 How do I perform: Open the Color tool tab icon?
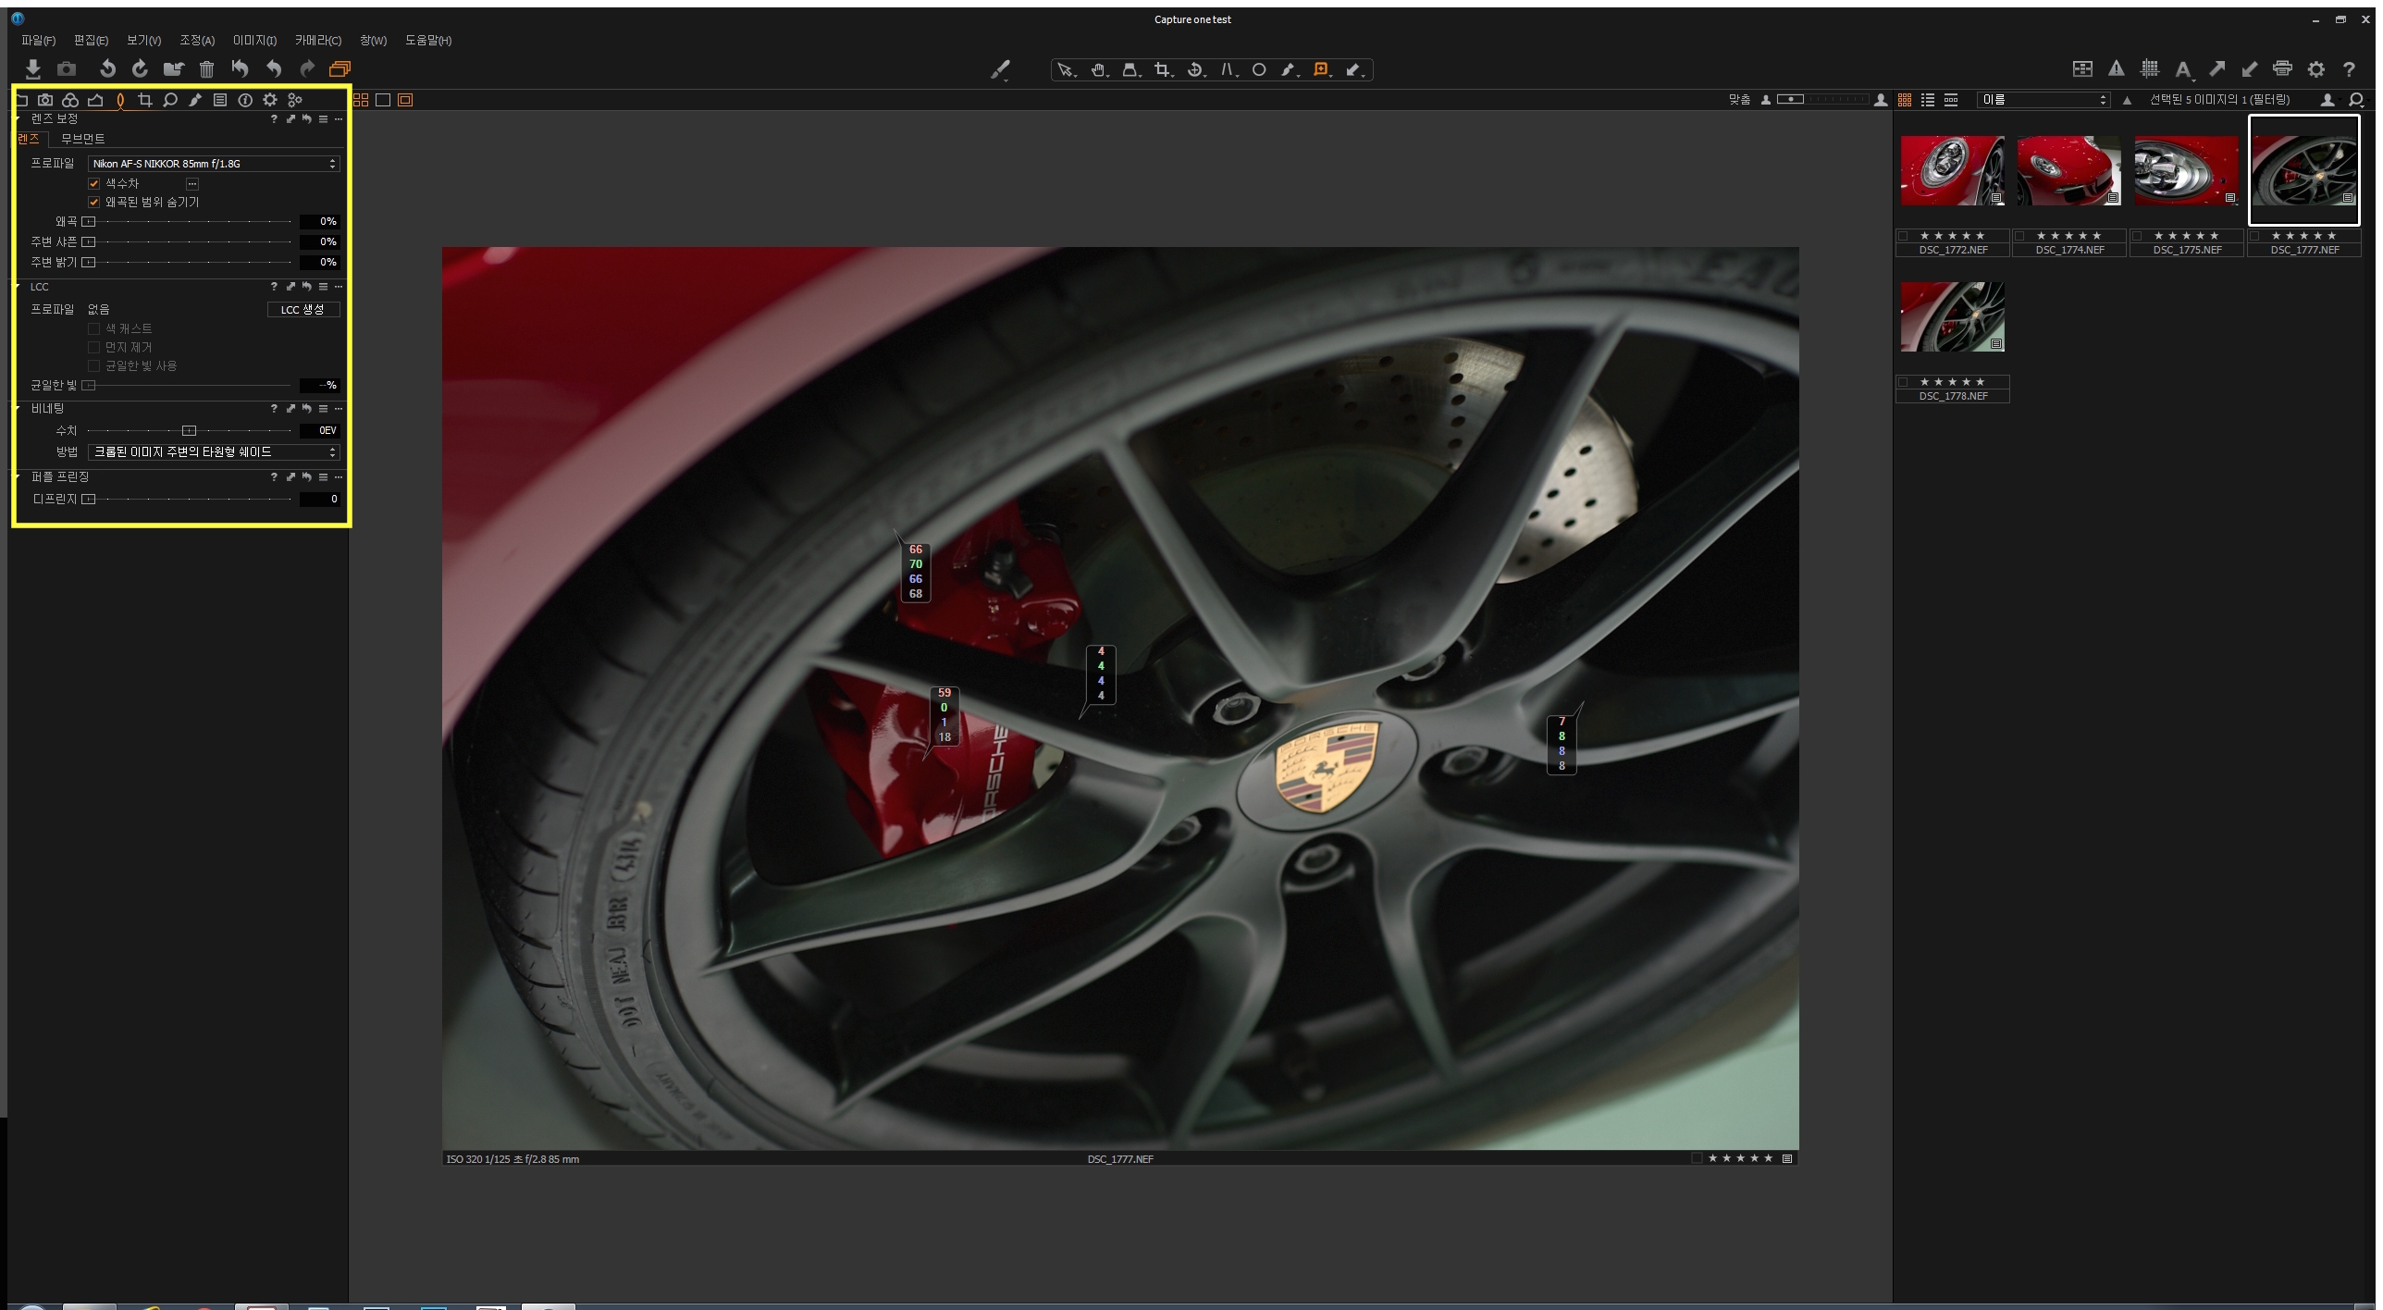pyautogui.click(x=70, y=100)
